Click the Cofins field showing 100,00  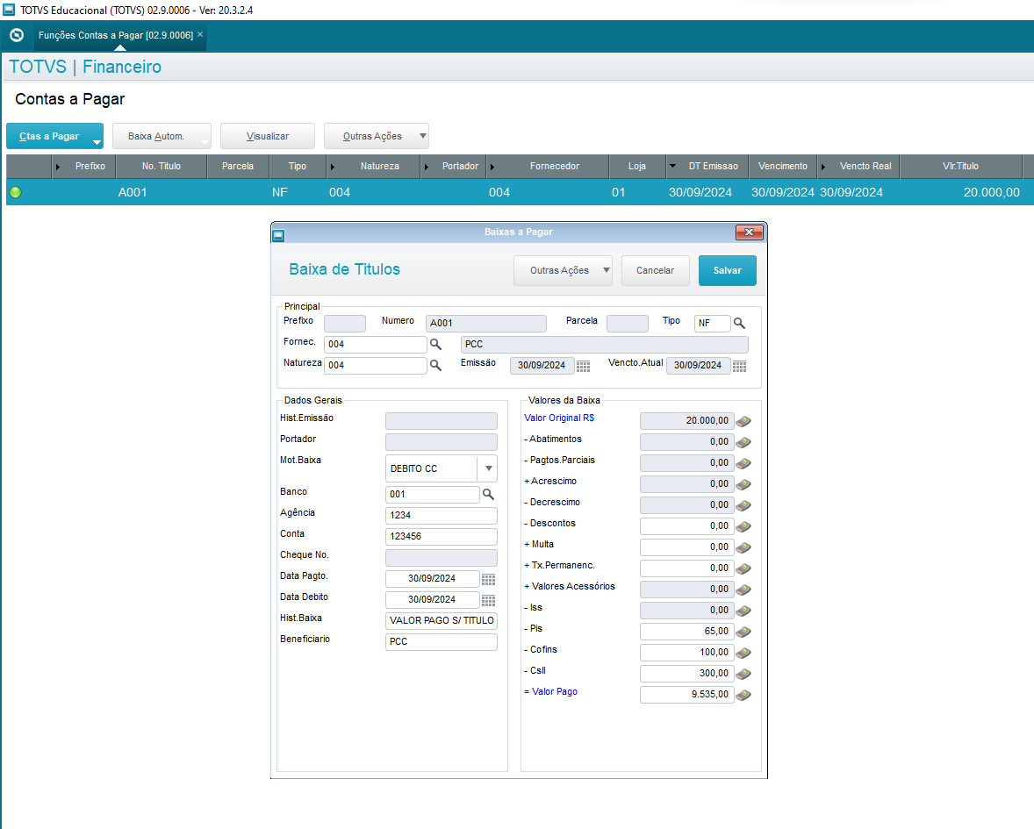686,653
